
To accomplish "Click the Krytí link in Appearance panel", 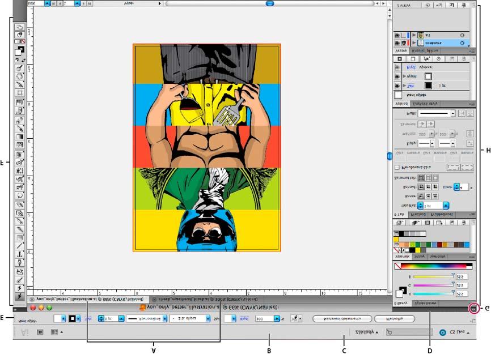I will [411, 67].
